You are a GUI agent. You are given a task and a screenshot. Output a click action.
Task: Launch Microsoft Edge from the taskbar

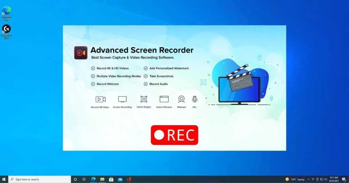[x=93, y=179]
